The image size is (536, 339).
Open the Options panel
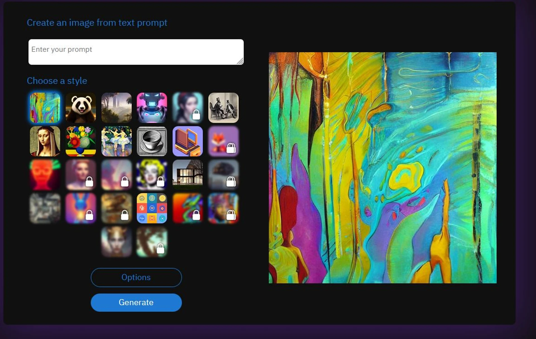tap(136, 277)
